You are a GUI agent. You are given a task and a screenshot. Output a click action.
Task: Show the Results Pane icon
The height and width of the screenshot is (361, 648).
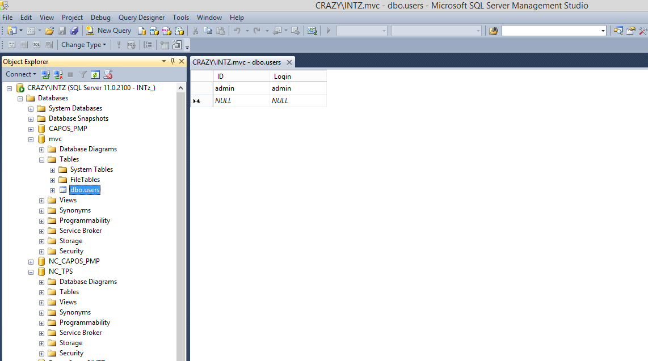click(x=49, y=45)
